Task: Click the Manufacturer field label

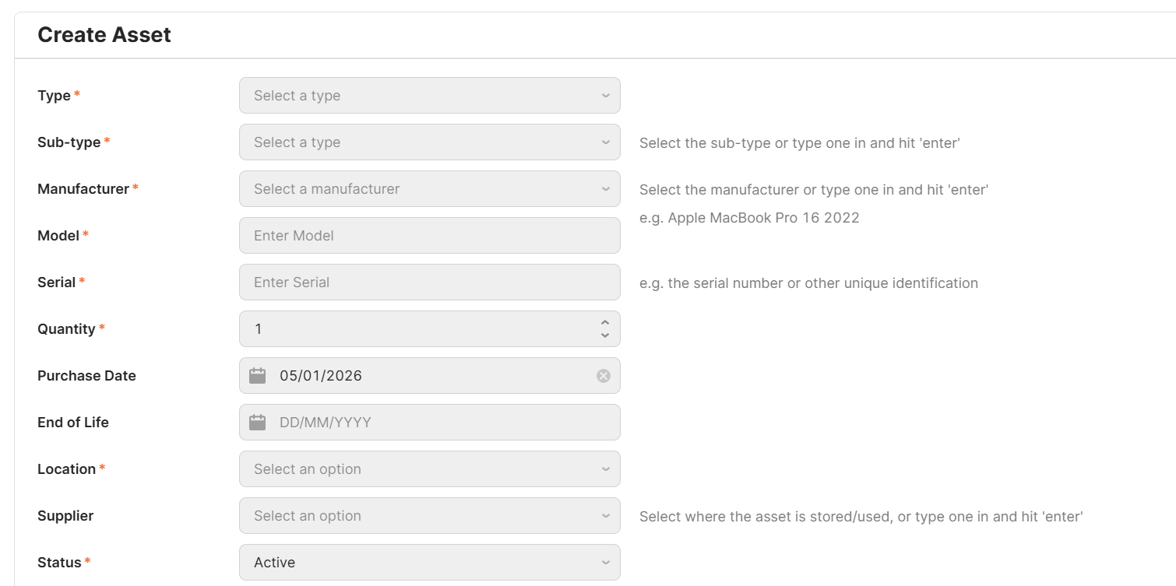Action: (83, 189)
